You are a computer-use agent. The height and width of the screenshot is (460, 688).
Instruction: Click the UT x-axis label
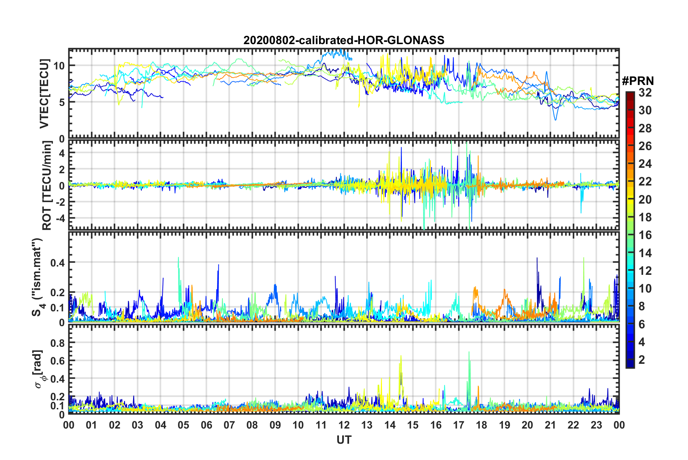pyautogui.click(x=344, y=440)
